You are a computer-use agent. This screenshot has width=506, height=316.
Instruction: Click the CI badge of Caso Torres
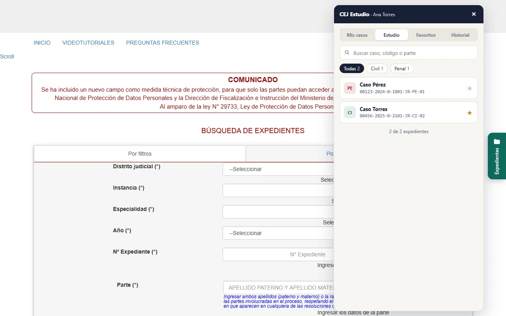click(x=350, y=113)
